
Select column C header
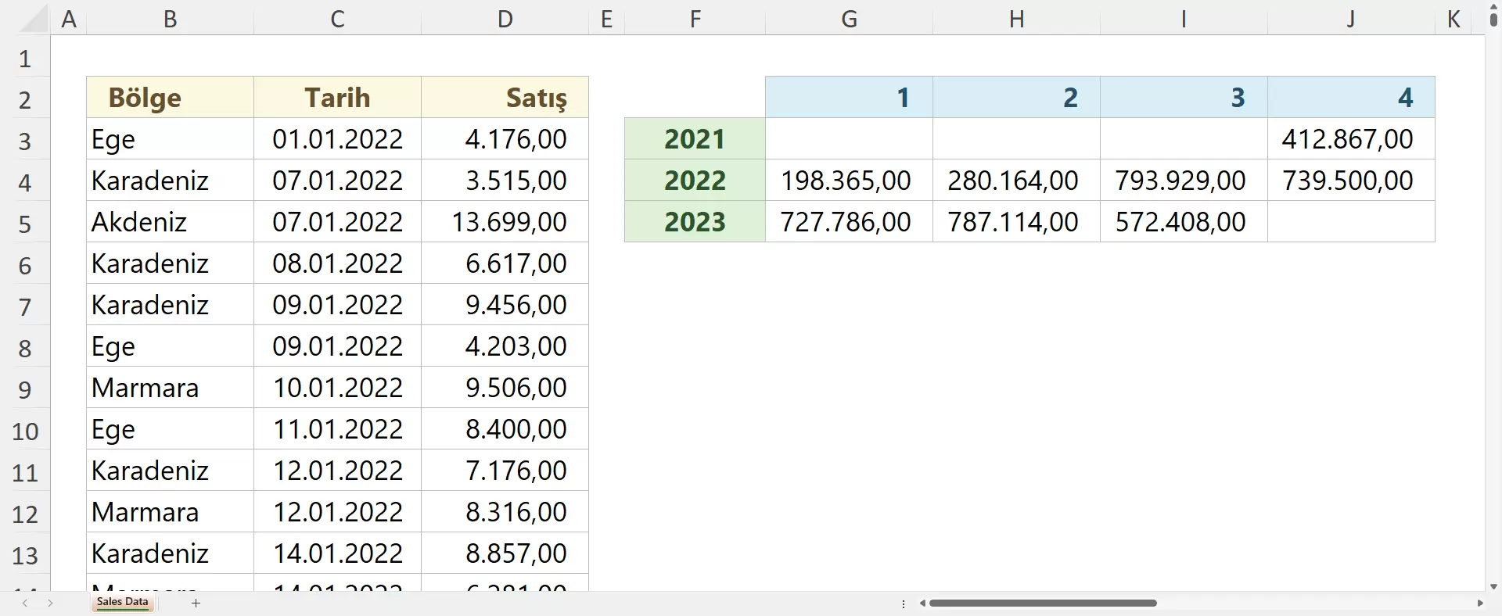click(337, 19)
